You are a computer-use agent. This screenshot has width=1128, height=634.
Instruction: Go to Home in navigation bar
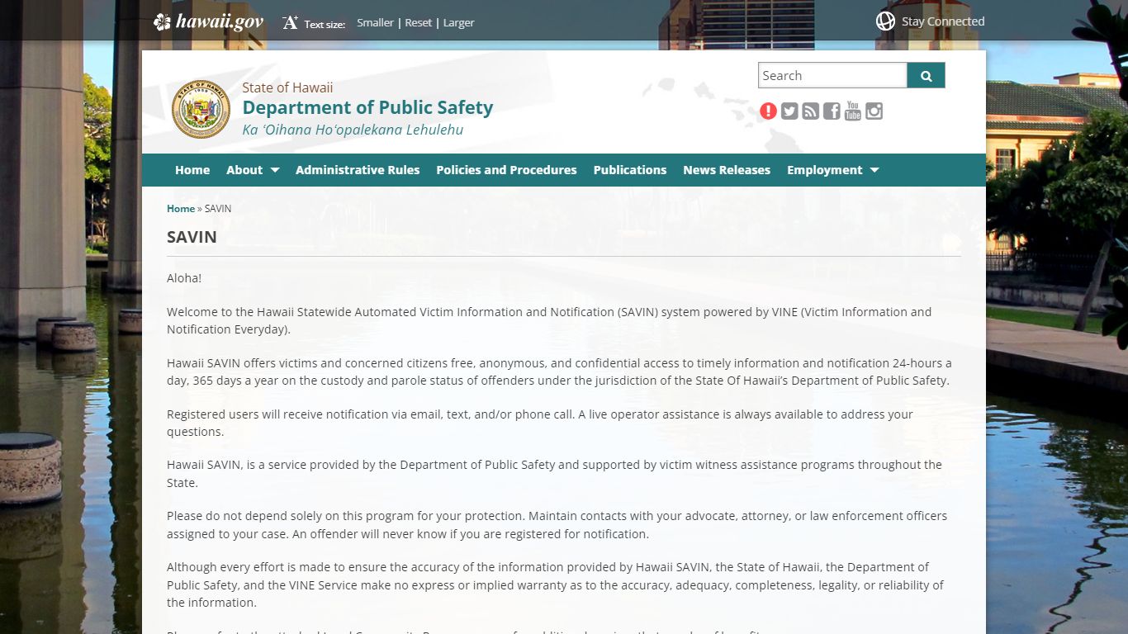click(x=192, y=170)
